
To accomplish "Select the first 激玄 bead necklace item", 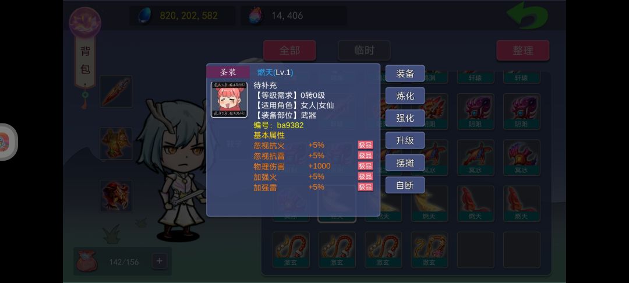I will (x=291, y=250).
